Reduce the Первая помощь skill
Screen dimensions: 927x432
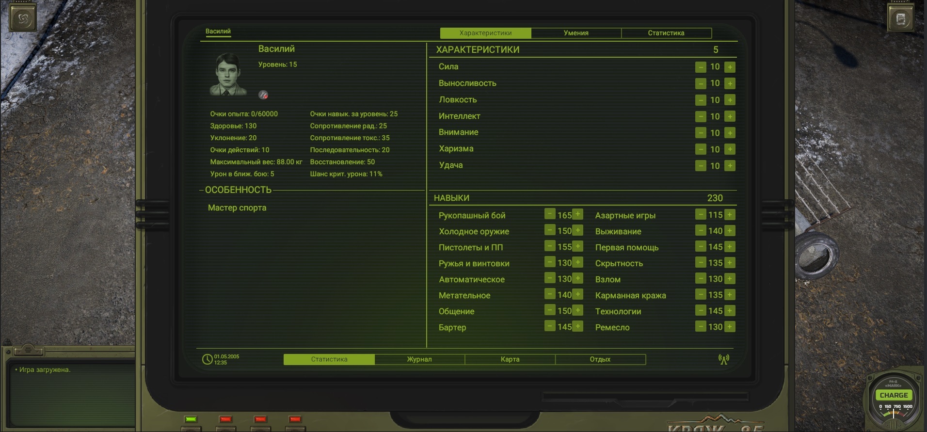(701, 246)
